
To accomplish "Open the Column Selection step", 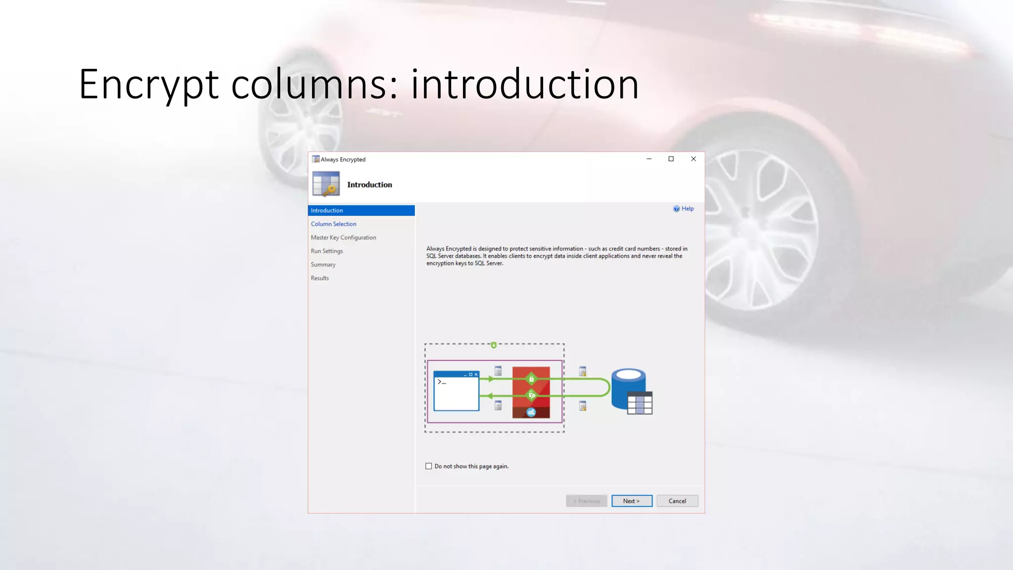I will 333,224.
